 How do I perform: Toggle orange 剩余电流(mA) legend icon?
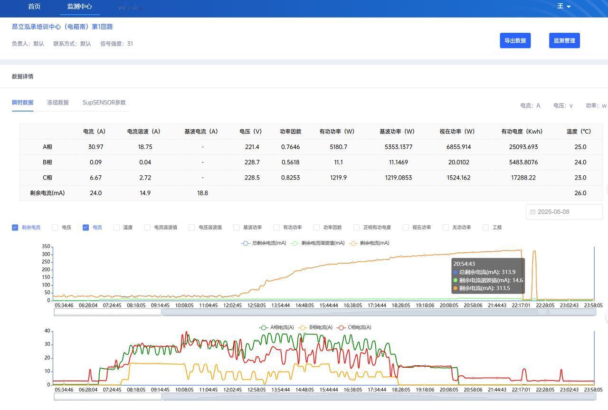pyautogui.click(x=353, y=243)
